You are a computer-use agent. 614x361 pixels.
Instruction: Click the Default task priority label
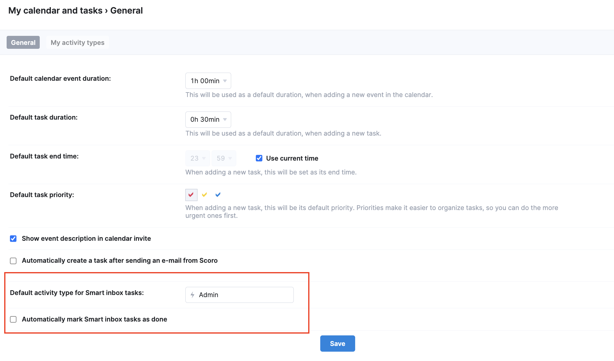pyautogui.click(x=42, y=195)
